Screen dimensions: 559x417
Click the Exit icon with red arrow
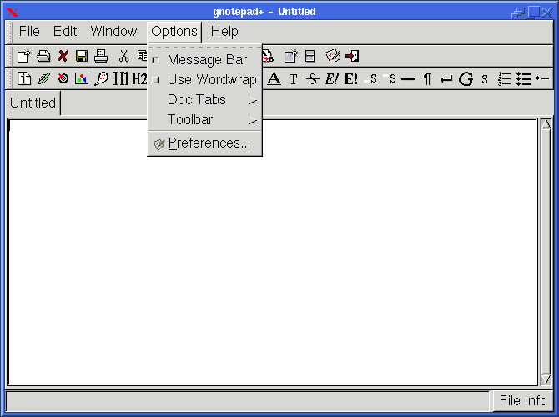(x=352, y=56)
